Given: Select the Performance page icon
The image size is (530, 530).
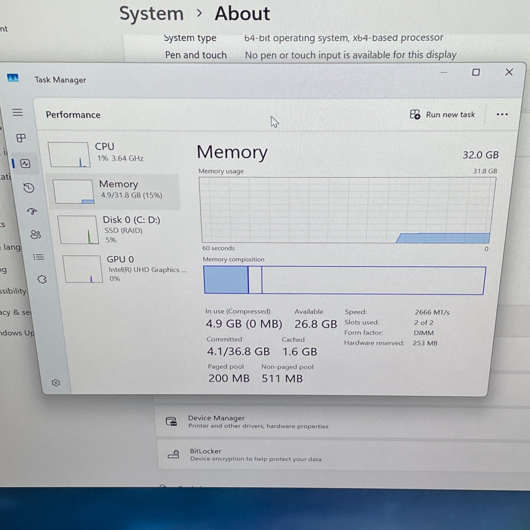Looking at the screenshot, I should click(25, 164).
